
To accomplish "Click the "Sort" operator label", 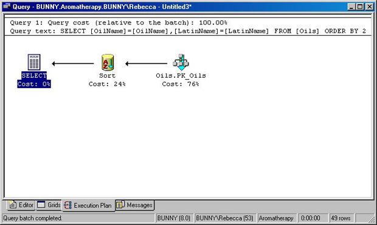I will tap(108, 75).
